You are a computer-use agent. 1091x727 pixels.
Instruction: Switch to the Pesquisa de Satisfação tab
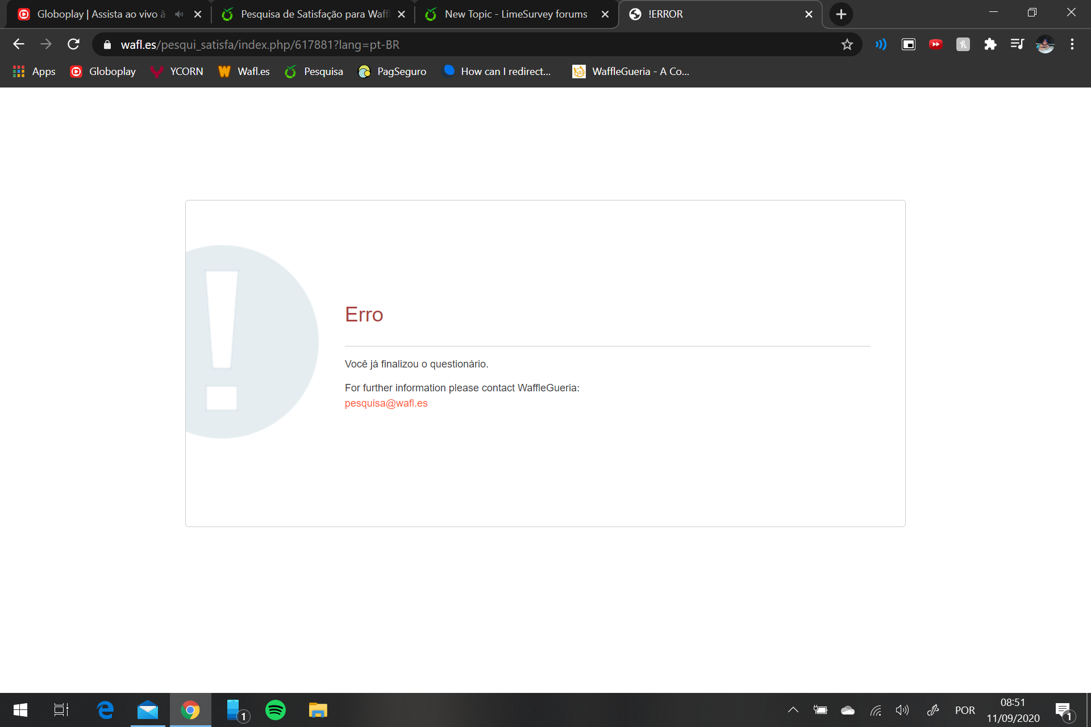314,14
